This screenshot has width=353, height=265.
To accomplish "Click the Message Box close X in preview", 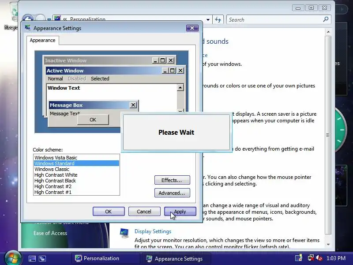I will [133, 105].
